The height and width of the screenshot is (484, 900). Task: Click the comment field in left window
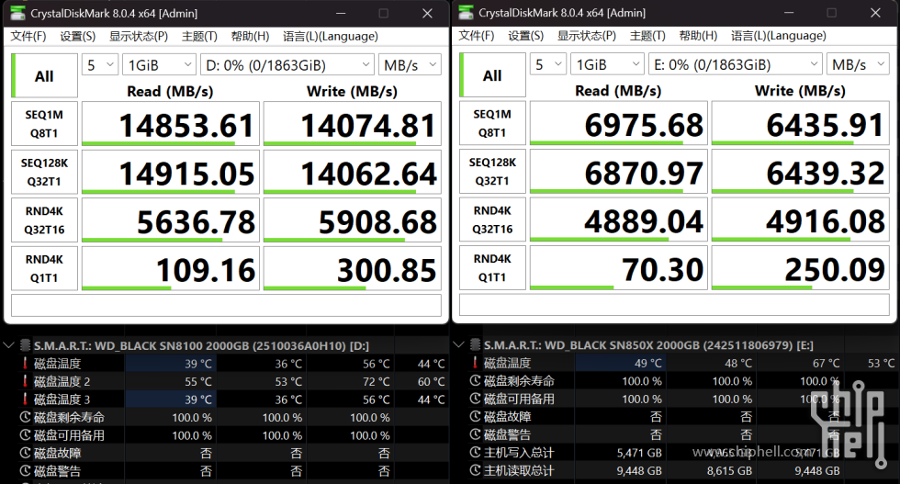coord(226,306)
